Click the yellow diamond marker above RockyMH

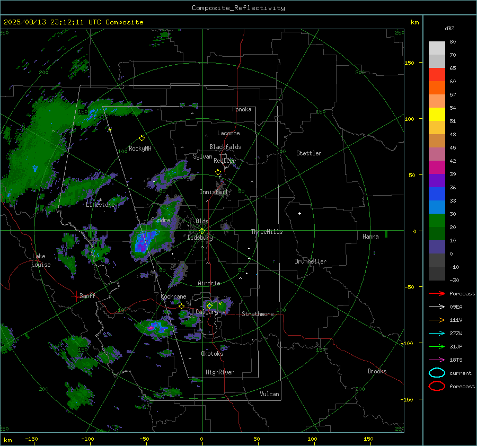tap(142, 138)
